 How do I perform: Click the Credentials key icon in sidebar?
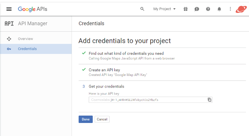[9, 49]
